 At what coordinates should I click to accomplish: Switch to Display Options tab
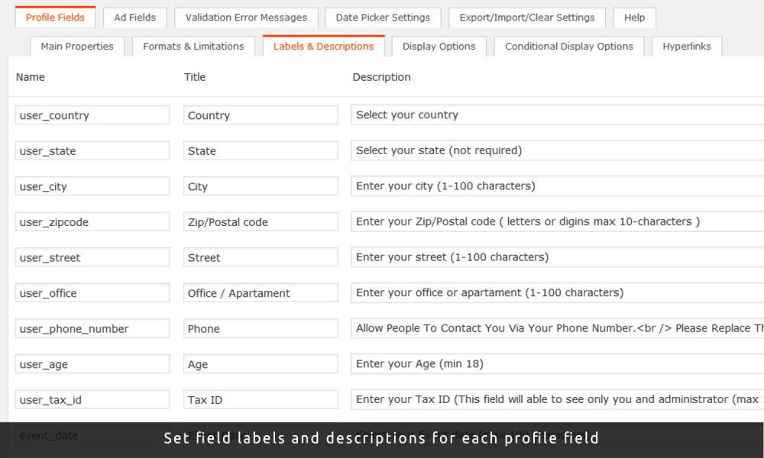pyautogui.click(x=439, y=46)
